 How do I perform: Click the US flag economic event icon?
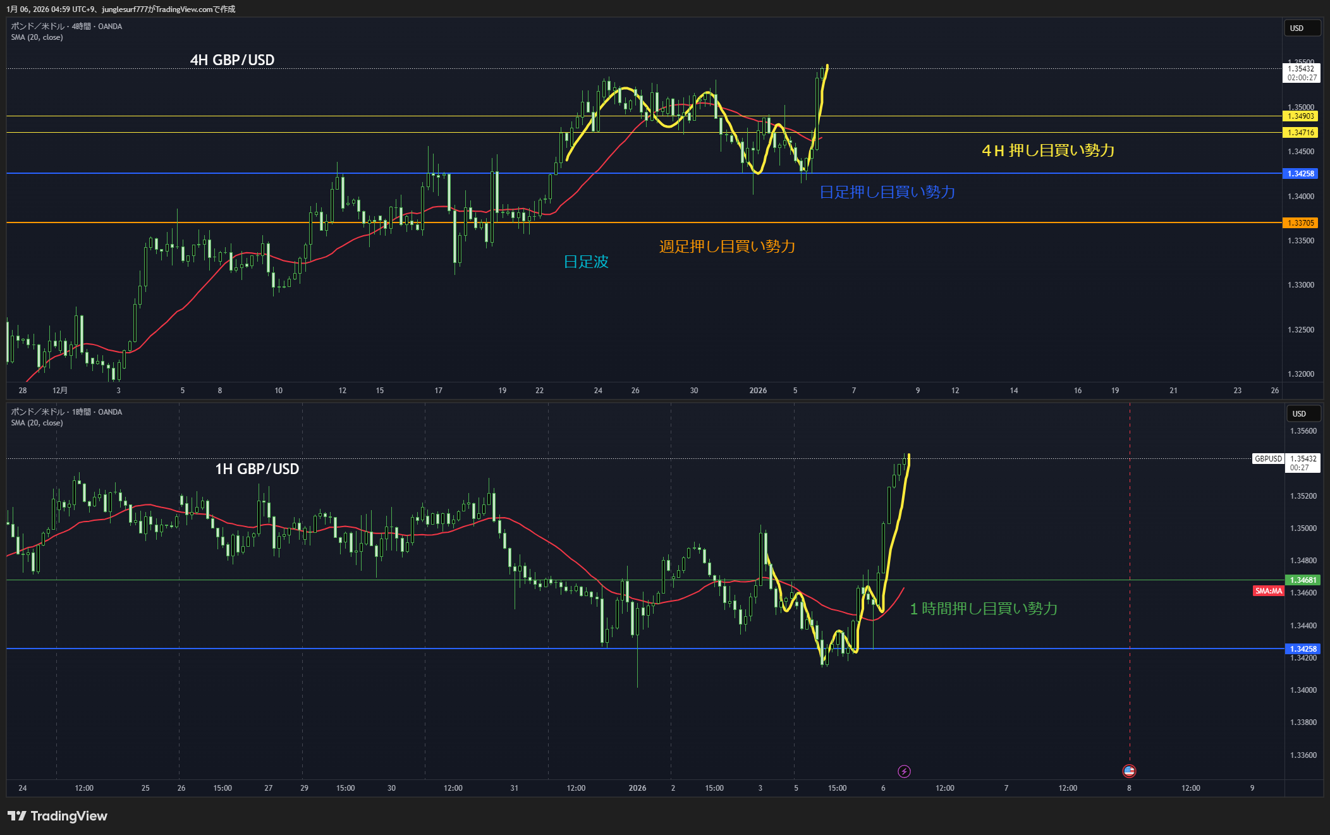click(1129, 771)
